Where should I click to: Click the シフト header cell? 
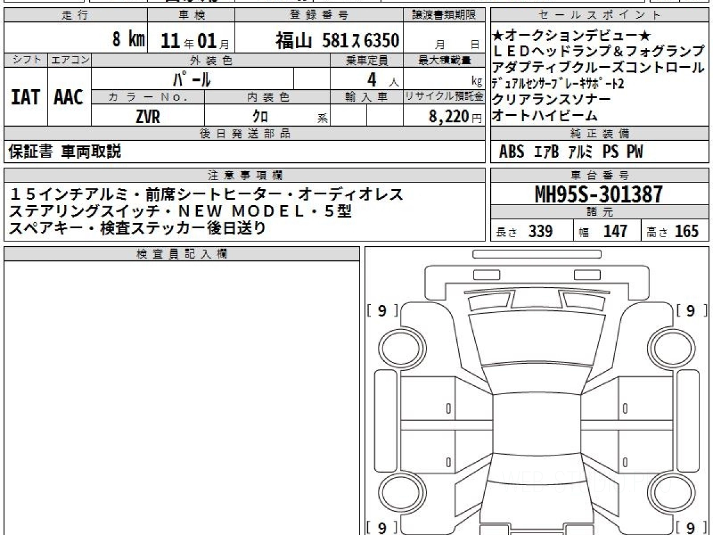[26, 60]
